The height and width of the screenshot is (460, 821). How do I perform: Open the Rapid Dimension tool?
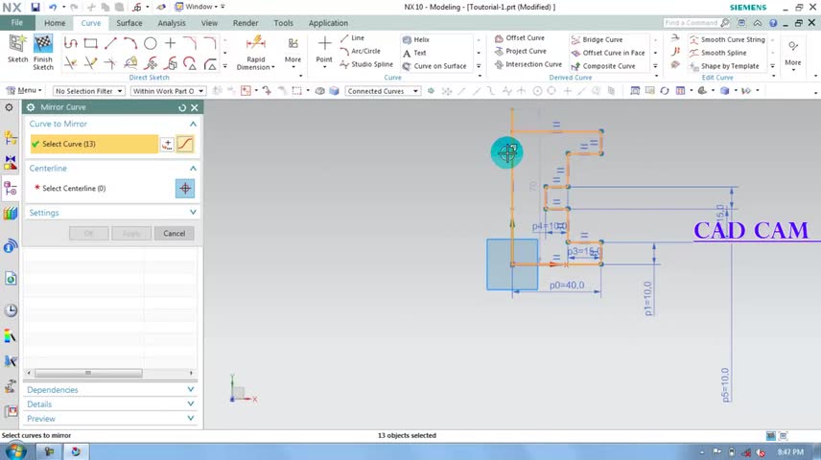(255, 52)
